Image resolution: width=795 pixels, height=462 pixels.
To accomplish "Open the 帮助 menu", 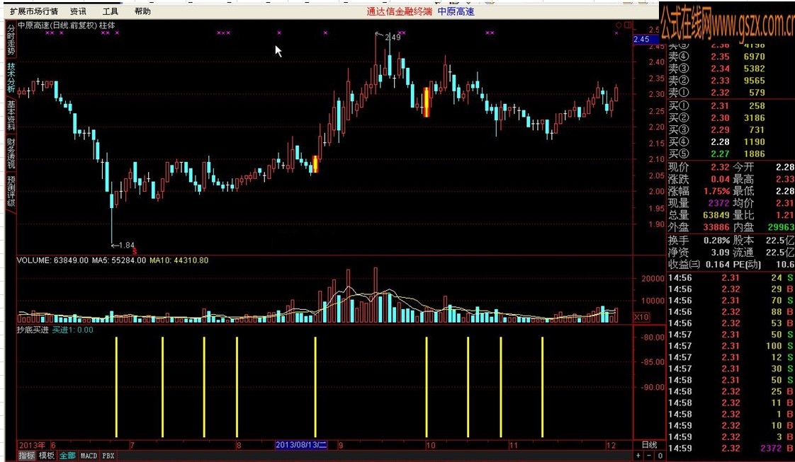I will point(142,11).
